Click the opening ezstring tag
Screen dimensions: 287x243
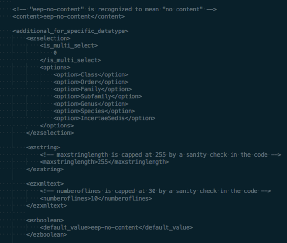click(x=43, y=148)
